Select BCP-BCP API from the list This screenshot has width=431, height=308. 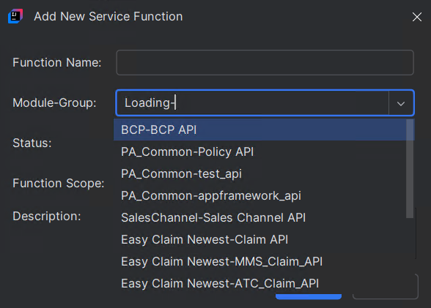click(x=259, y=129)
